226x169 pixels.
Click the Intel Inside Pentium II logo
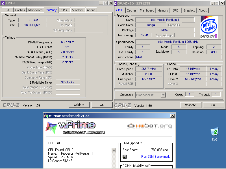point(209,27)
